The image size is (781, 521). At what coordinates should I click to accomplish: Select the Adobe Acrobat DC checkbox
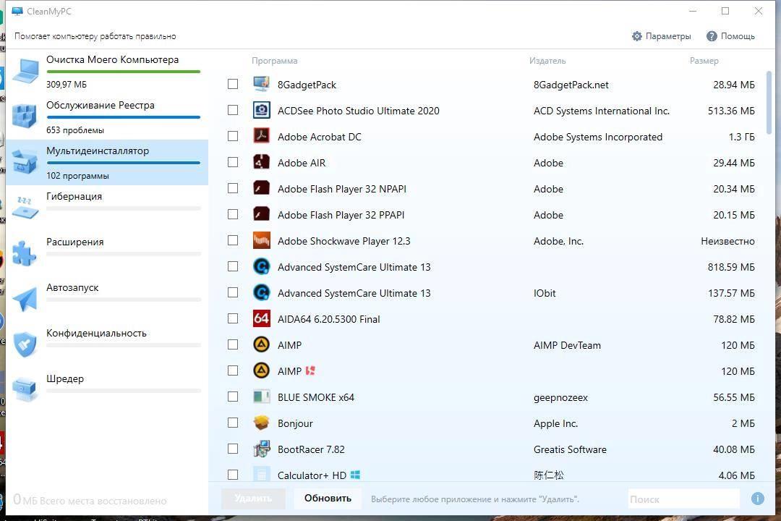click(233, 136)
